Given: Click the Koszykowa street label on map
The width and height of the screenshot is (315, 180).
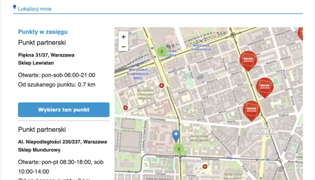Looking at the screenshot, I should pos(158,119).
